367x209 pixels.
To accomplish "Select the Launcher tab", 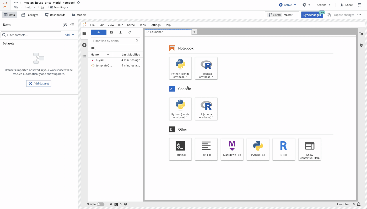I will point(168,32).
